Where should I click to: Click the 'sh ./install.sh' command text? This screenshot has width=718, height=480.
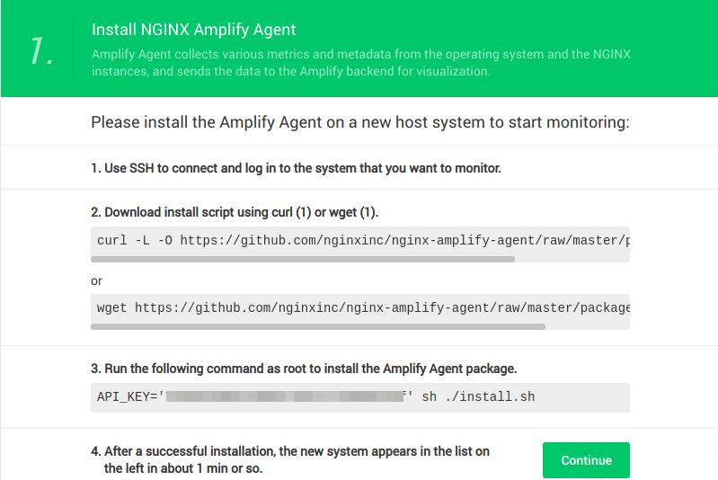pos(478,396)
